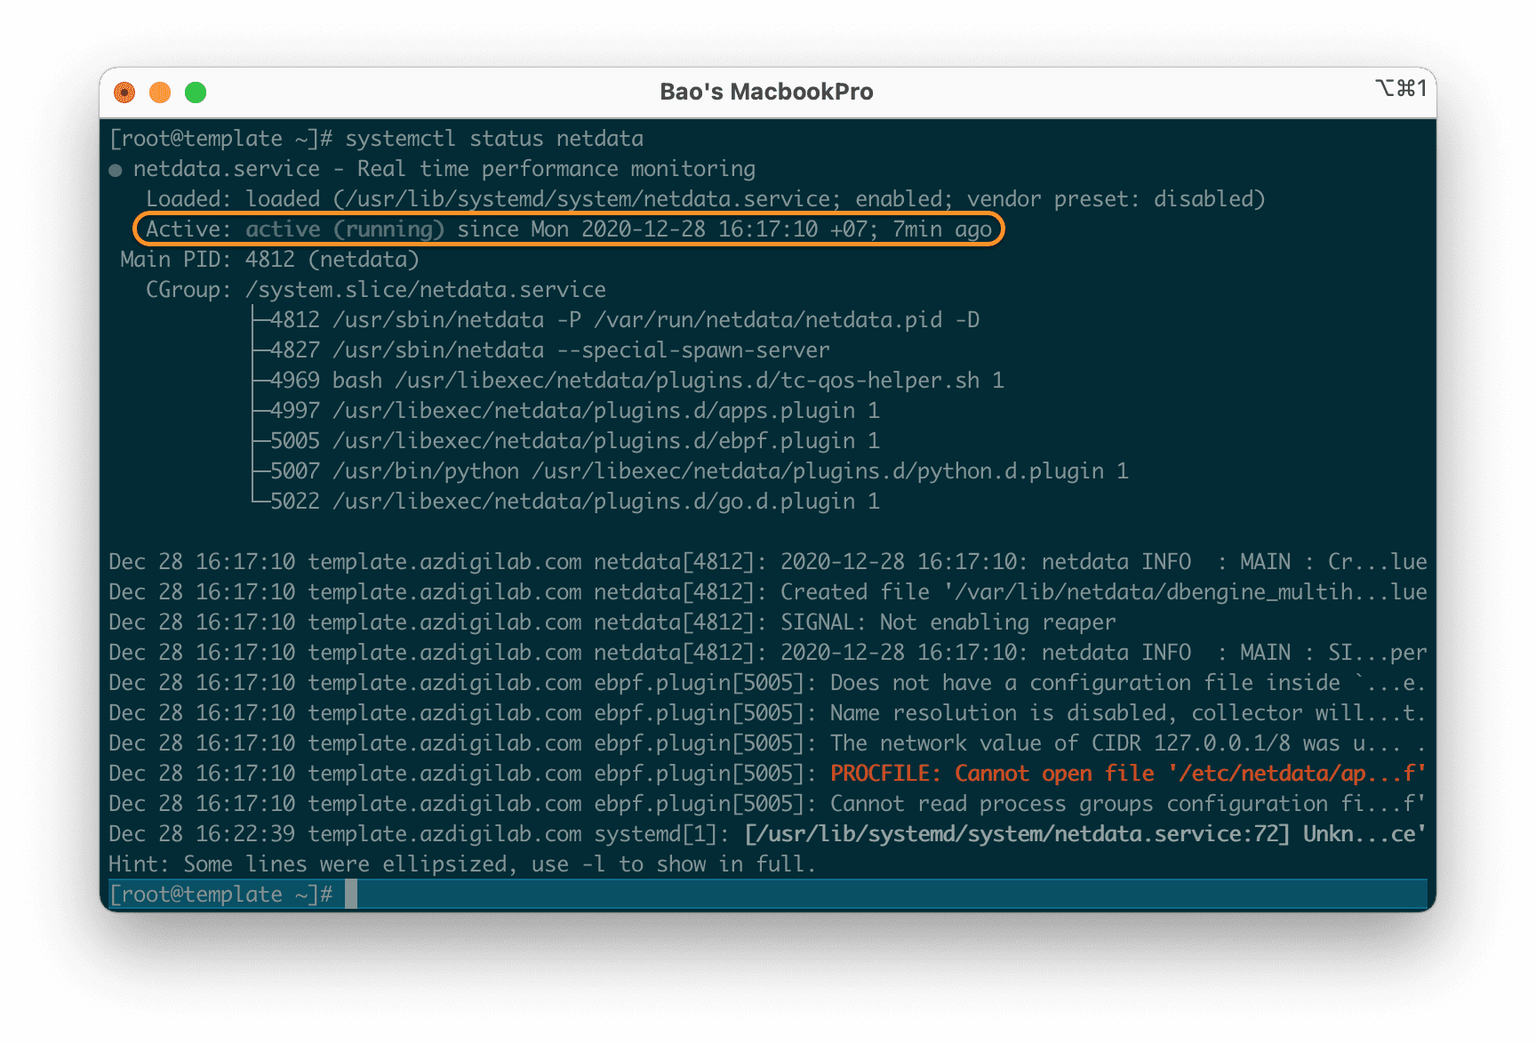Image resolution: width=1536 pixels, height=1044 pixels.
Task: Click the ⌥⌘1 shortcut indicator in title bar
Action: [x=1400, y=88]
